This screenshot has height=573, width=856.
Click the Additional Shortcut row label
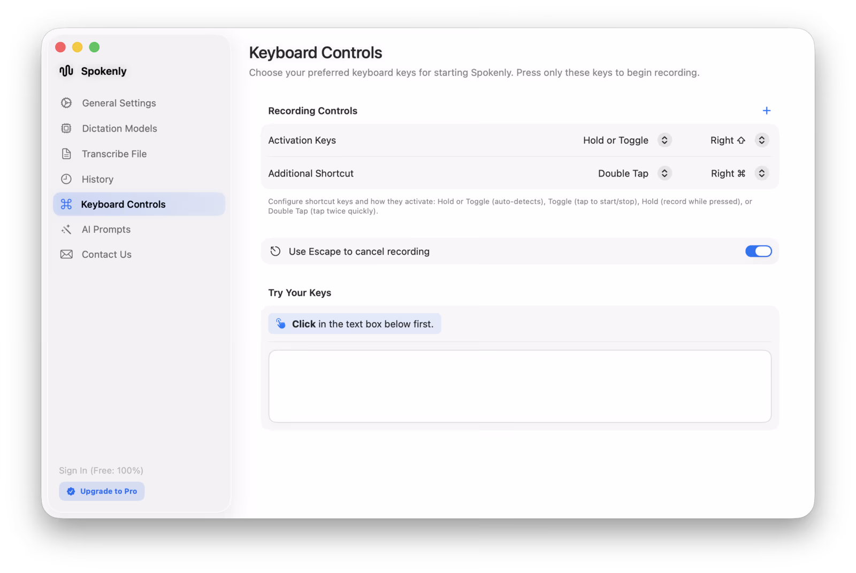(311, 173)
